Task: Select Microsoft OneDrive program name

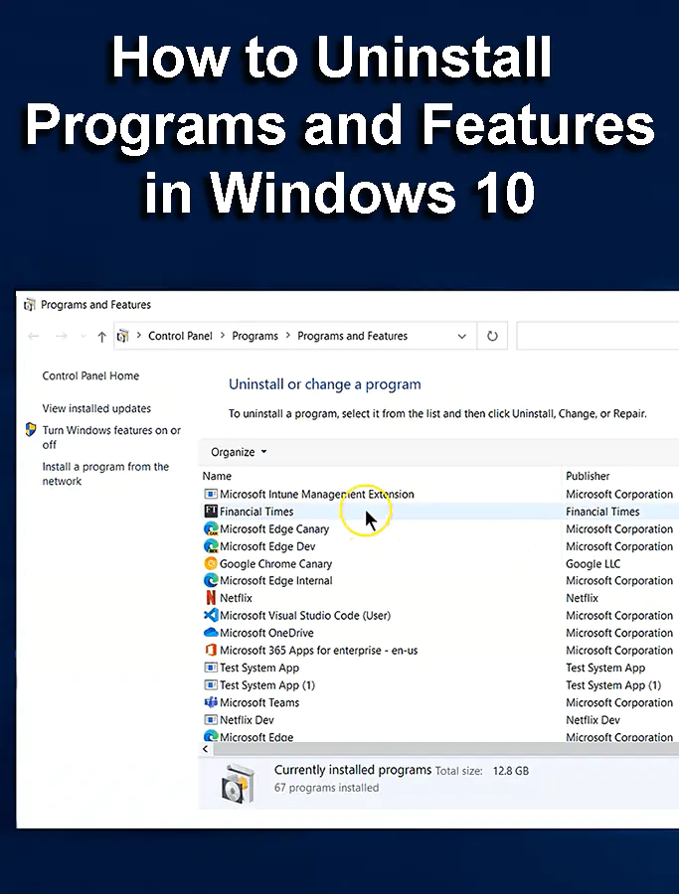Action: point(266,633)
